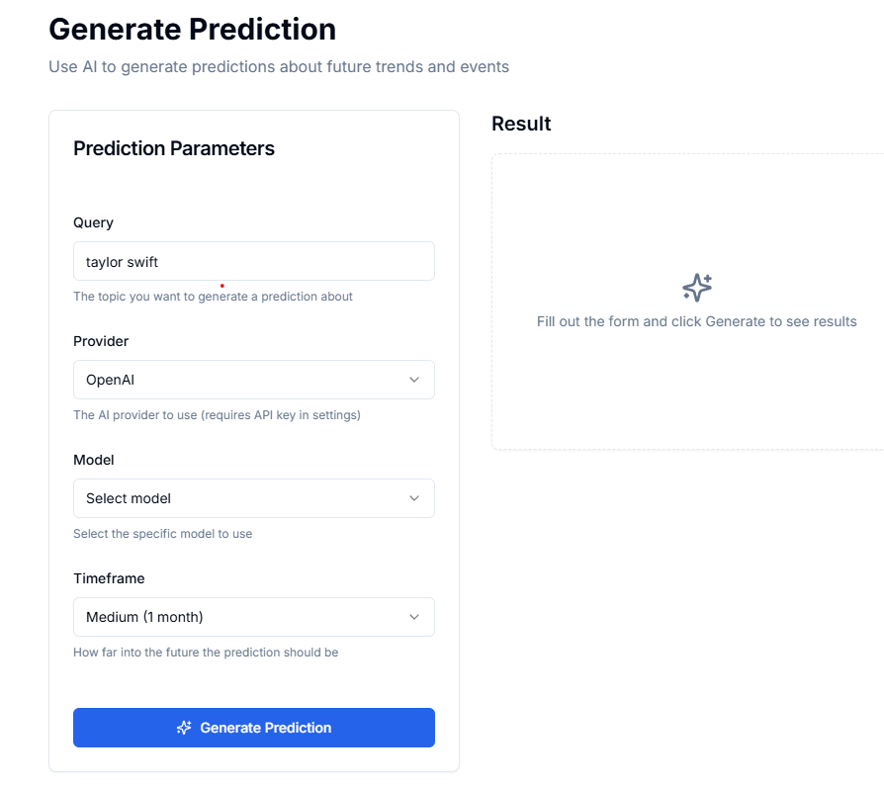The height and width of the screenshot is (785, 884).
Task: Click the chevron on the Provider dropdown
Action: click(415, 380)
